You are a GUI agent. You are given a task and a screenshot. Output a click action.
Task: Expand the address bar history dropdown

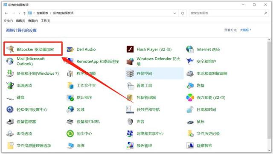(174, 13)
